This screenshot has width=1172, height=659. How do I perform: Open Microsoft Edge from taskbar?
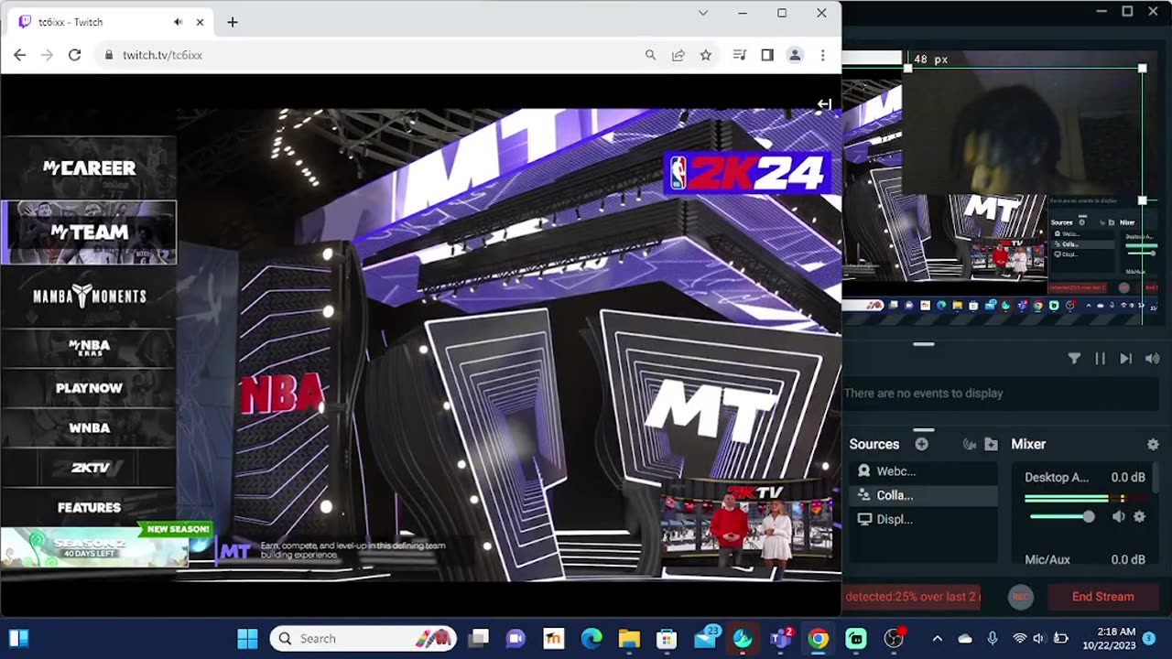(591, 639)
